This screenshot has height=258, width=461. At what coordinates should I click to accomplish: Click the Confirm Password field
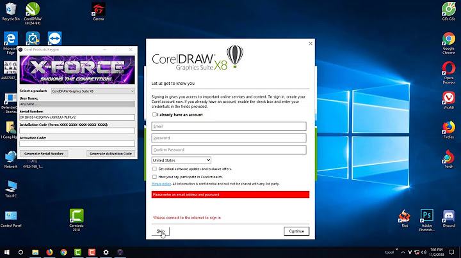(229, 150)
